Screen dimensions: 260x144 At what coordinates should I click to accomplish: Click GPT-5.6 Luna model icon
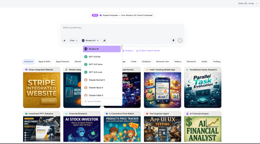coord(86,72)
